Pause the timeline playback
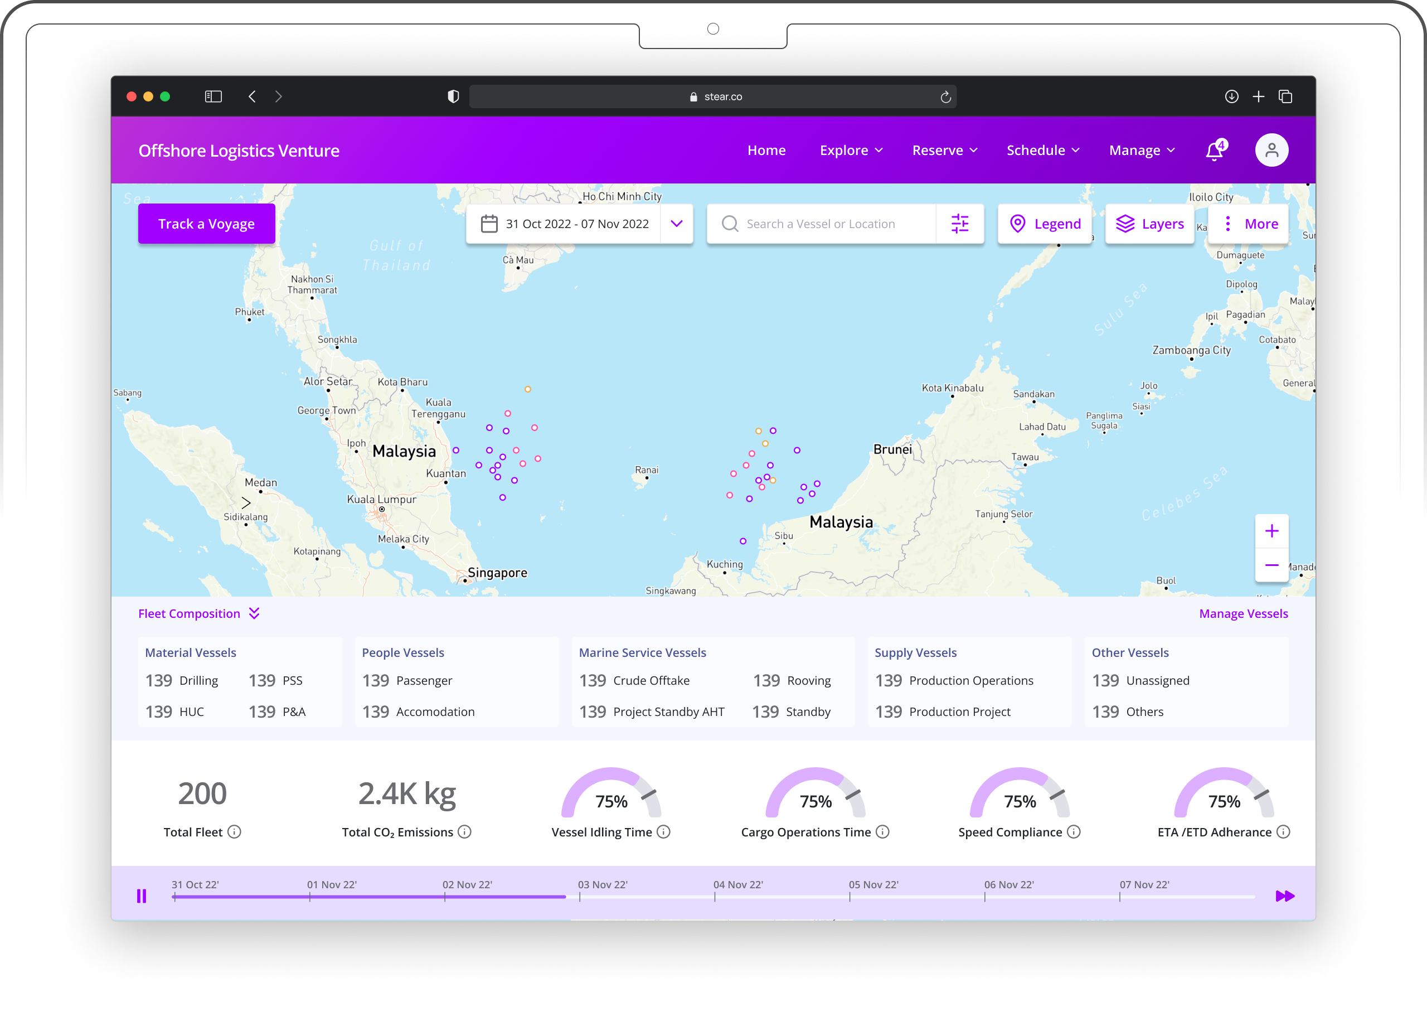The image size is (1427, 1031). click(x=142, y=896)
